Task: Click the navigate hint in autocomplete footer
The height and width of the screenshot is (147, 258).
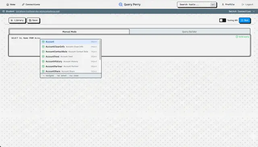Action: pyautogui.click(x=48, y=76)
